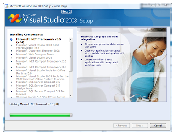This screenshot has height=136, width=176.
Task: Select Microsoft .NET Compact Framework 3.5 item
Action: pos(41,67)
